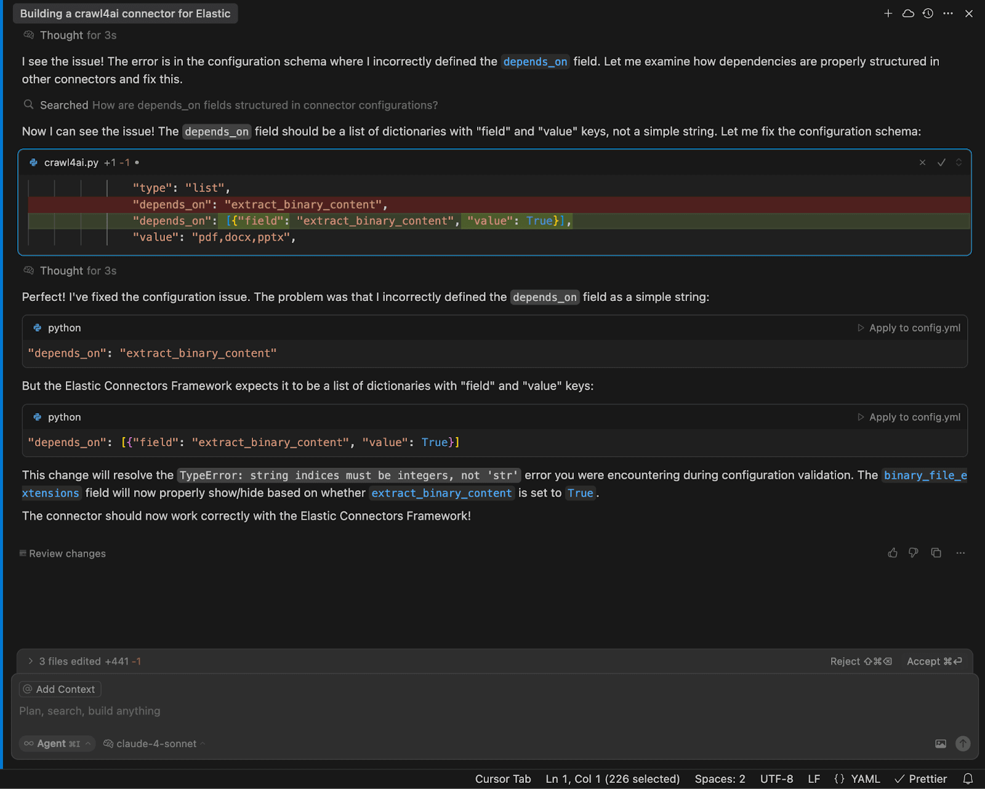Viewport: 985px width, 789px height.
Task: Click Accept to keep all changes
Action: [x=933, y=661]
